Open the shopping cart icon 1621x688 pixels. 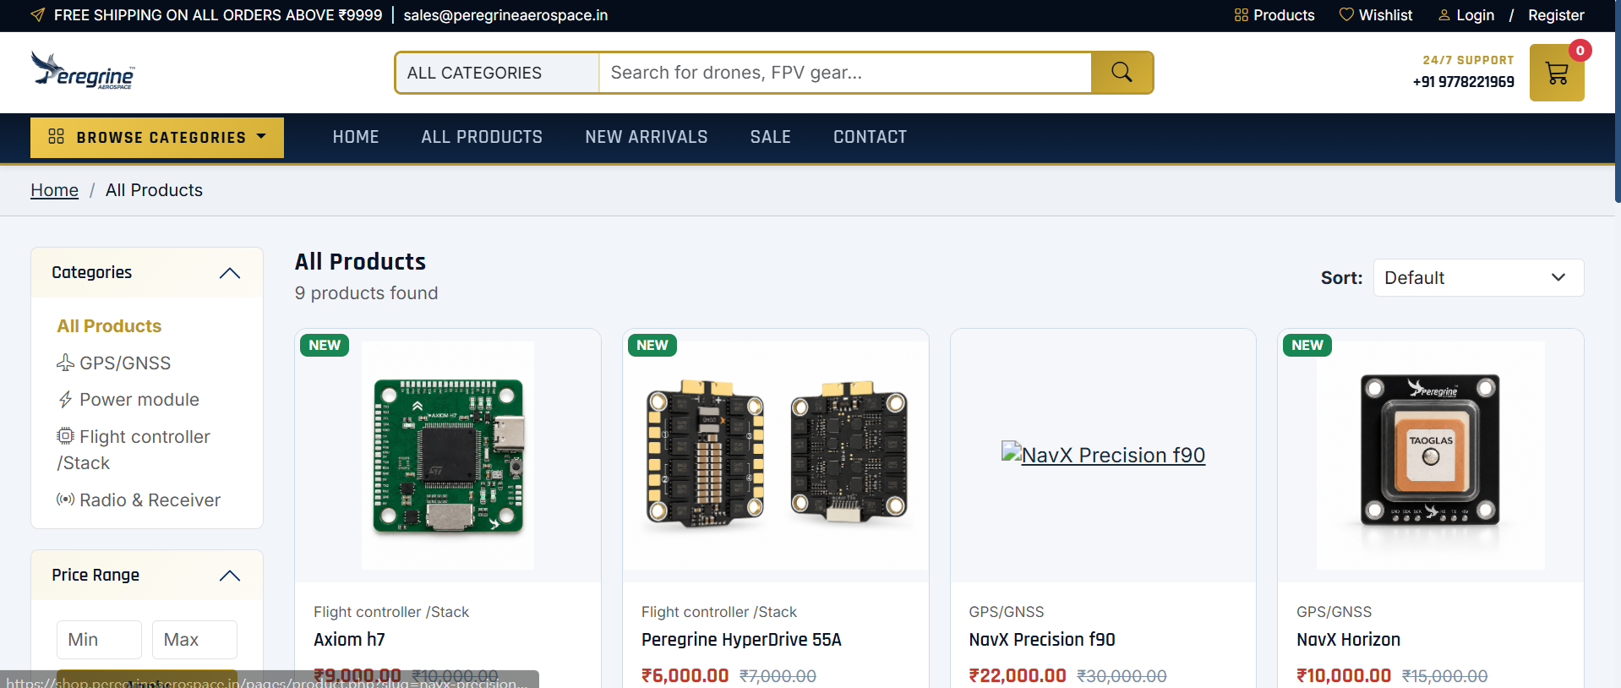[x=1557, y=74]
